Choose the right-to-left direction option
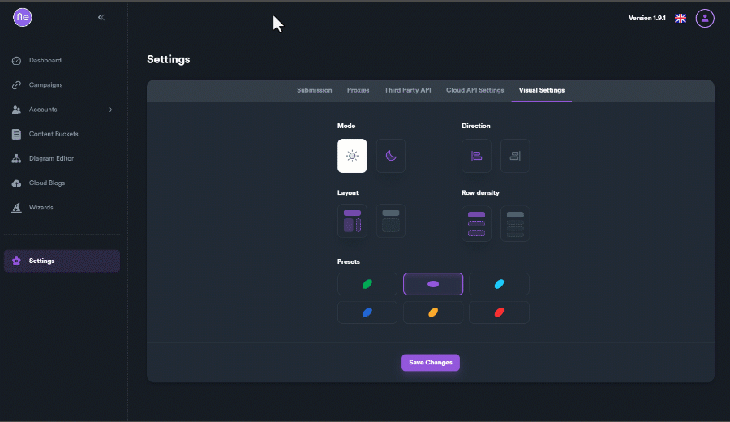730x422 pixels. [515, 156]
